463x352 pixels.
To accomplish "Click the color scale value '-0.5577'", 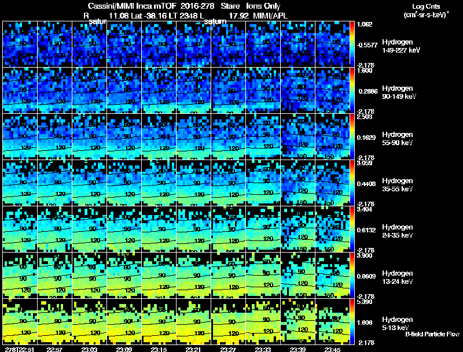I will pos(367,45).
